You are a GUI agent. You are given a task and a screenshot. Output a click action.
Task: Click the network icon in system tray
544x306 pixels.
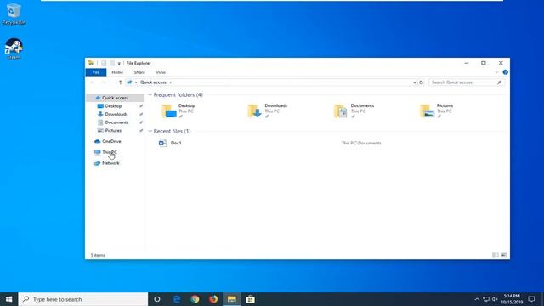coord(486,299)
